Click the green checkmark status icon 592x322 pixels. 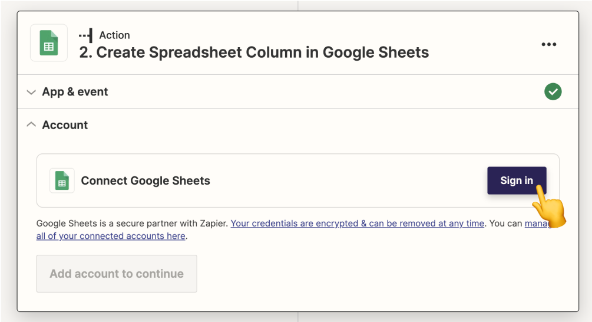[x=553, y=91]
